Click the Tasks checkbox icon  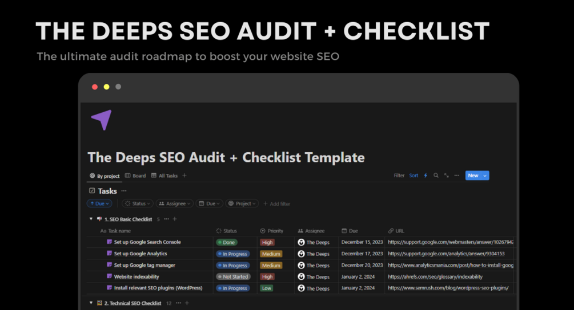(x=92, y=190)
